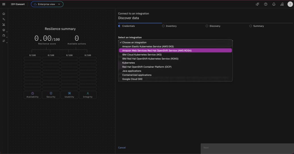Open the briefcase inventory sidebar icon

point(4,35)
